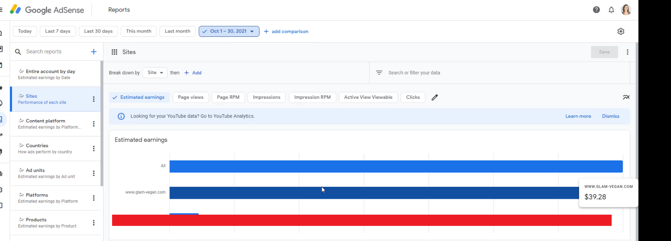
Task: Select the This month date range
Action: (x=138, y=31)
